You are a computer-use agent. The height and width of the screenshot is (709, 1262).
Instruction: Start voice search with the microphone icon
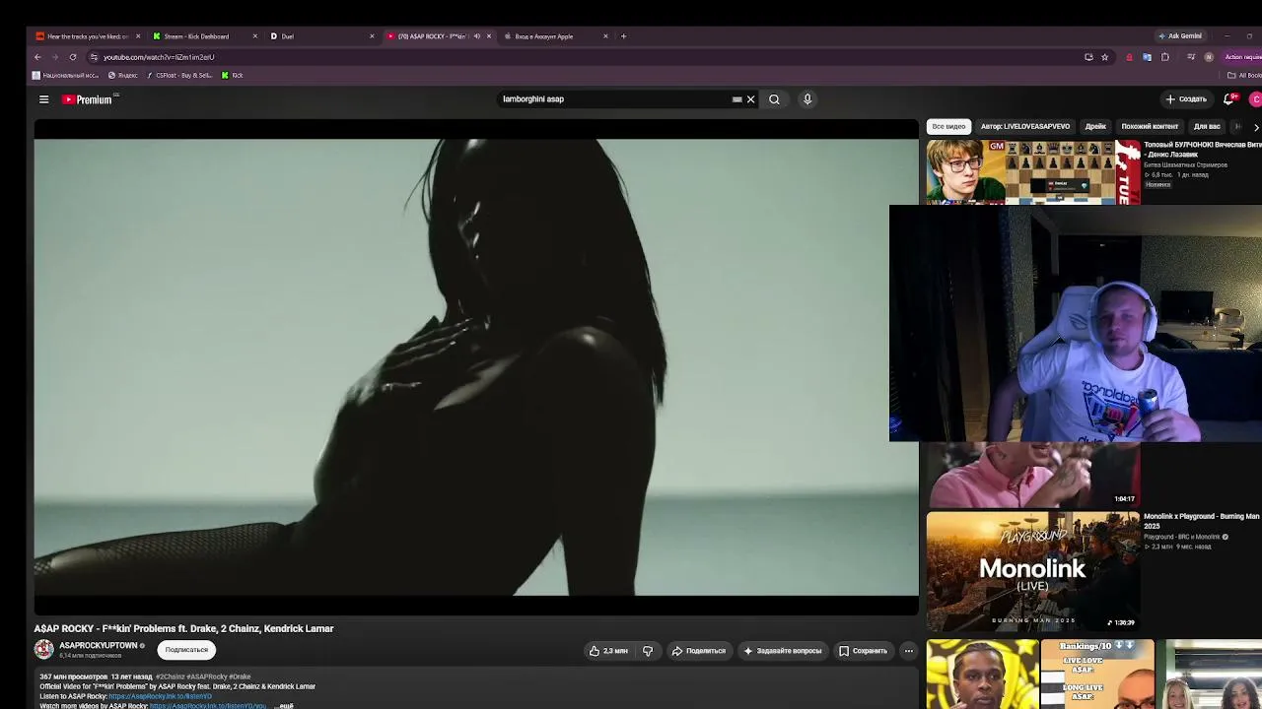coord(807,99)
